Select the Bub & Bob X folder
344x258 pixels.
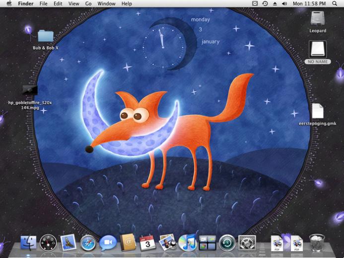coord(46,36)
